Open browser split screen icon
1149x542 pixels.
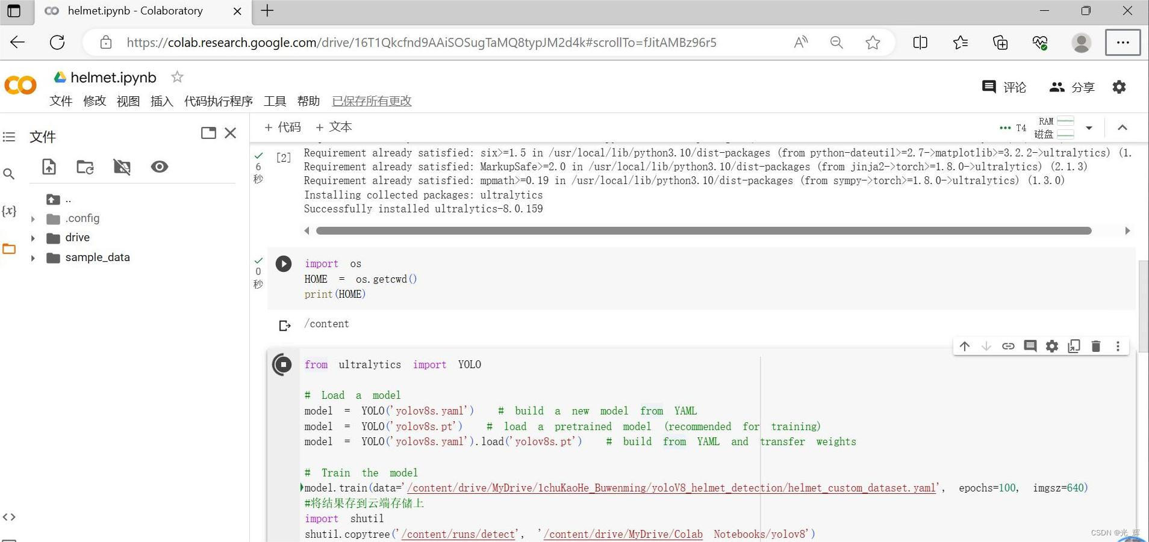[920, 42]
